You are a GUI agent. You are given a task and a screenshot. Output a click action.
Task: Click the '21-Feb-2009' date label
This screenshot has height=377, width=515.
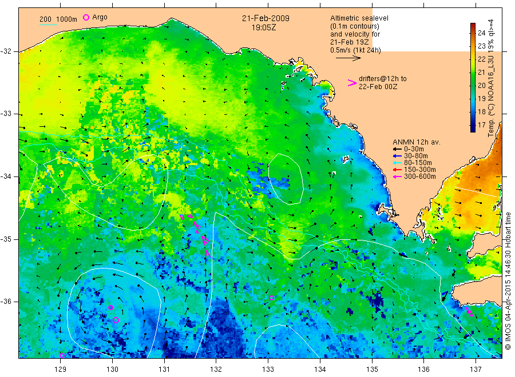point(266,18)
